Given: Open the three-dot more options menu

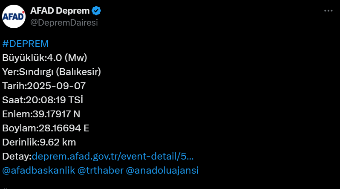Looking at the screenshot, I should click(x=328, y=11).
